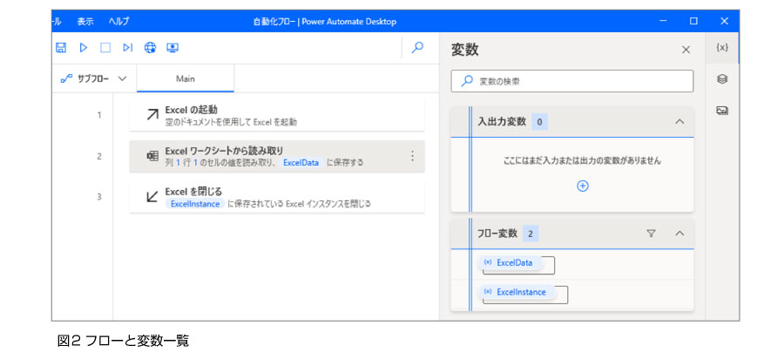This screenshot has width=784, height=359.
Task: Select the Excel の起動 action
Action: click(x=276, y=116)
